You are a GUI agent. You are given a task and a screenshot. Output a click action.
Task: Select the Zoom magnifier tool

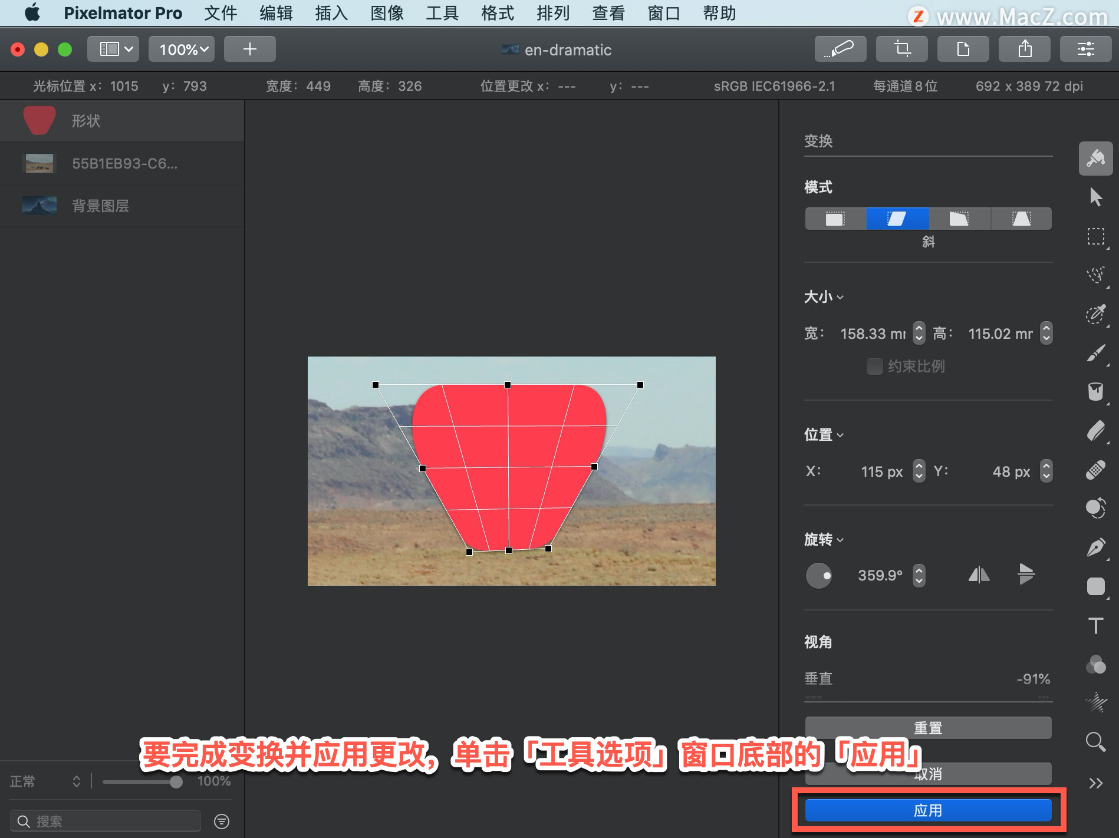pos(1095,742)
